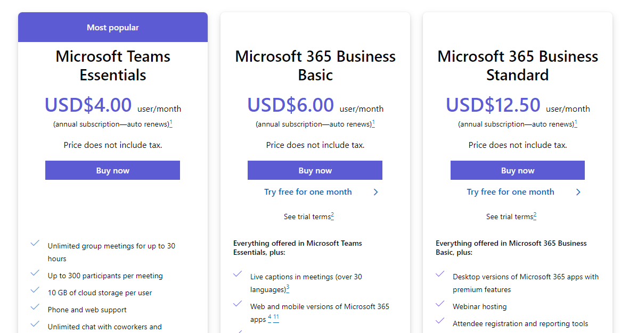The width and height of the screenshot is (629, 333).
Task: Click checkmark beside Up to 300 participants
Action: pos(35,273)
